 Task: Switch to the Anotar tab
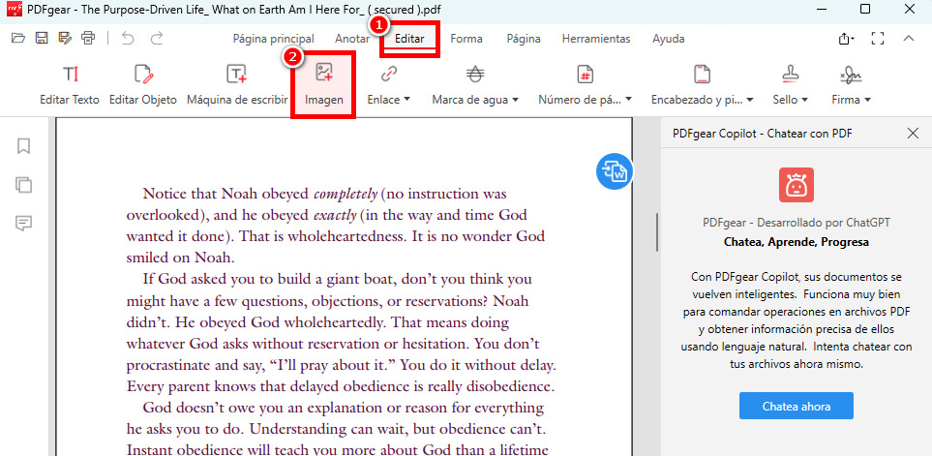351,39
